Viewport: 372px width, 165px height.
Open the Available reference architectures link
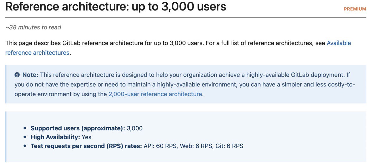pyautogui.click(x=339, y=43)
